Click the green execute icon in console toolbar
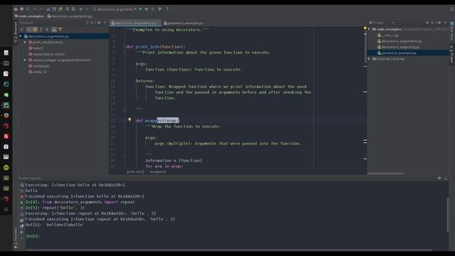This screenshot has width=455, height=256. click(x=22, y=202)
